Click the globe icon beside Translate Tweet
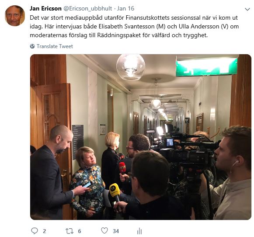Image resolution: width=254 pixels, height=237 pixels. pos(32,46)
